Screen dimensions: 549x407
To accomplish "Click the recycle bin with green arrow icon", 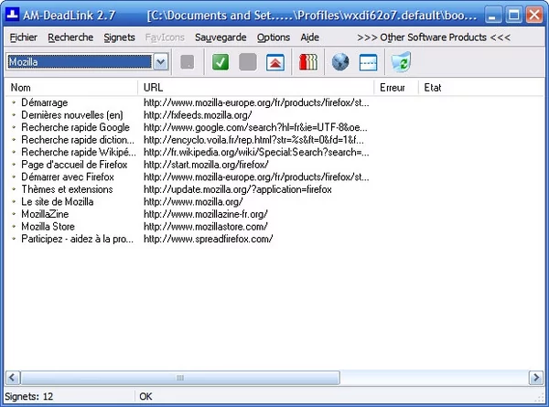I will tap(401, 62).
